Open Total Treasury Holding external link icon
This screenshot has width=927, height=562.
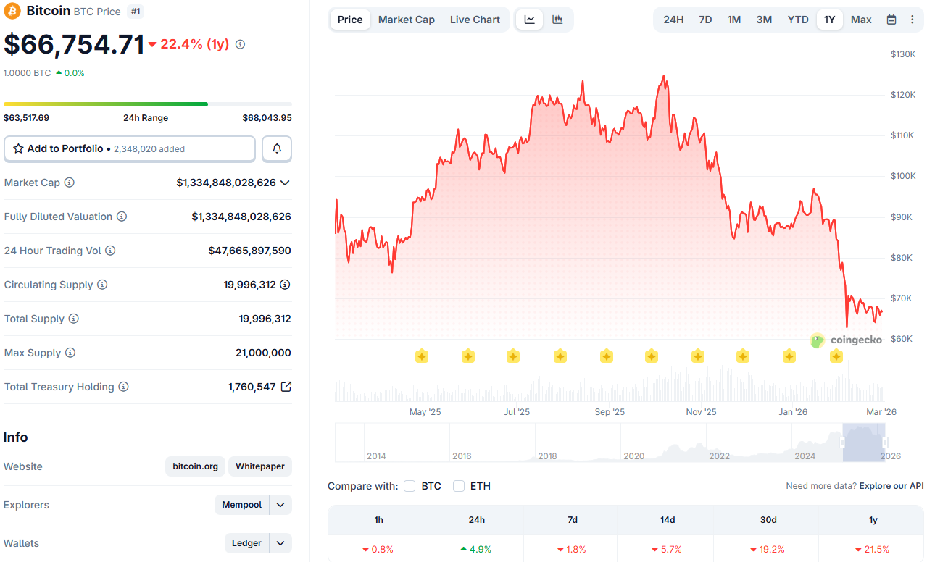[286, 387]
